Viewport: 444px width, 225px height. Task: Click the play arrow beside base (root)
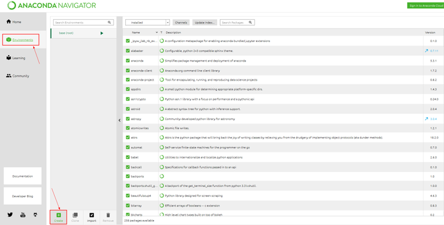point(102,33)
